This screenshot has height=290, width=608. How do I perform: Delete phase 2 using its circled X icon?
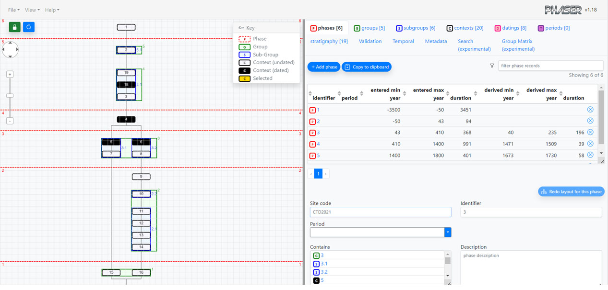tap(590, 121)
